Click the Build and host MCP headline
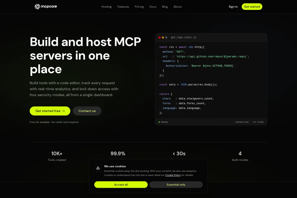Viewport: 297px width, 198px height. 85,55
